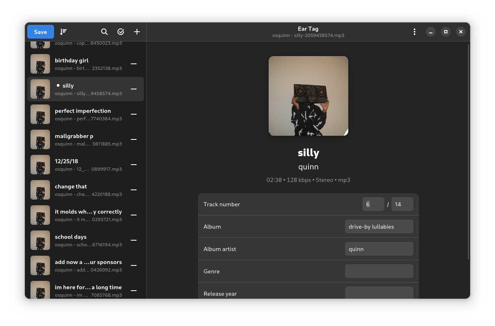Viewport: 495px width, 326px height.
Task: Remove 'im here for…a long time' via minus icon
Action: (134, 291)
